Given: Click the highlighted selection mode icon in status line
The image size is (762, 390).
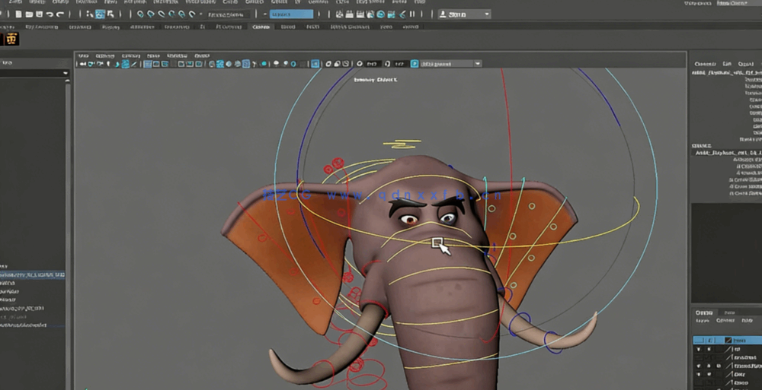Looking at the screenshot, I should (x=100, y=14).
